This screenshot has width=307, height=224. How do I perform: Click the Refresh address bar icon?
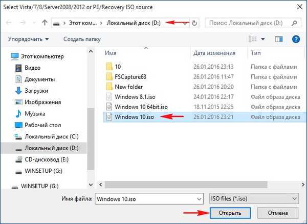pyautogui.click(x=194, y=23)
